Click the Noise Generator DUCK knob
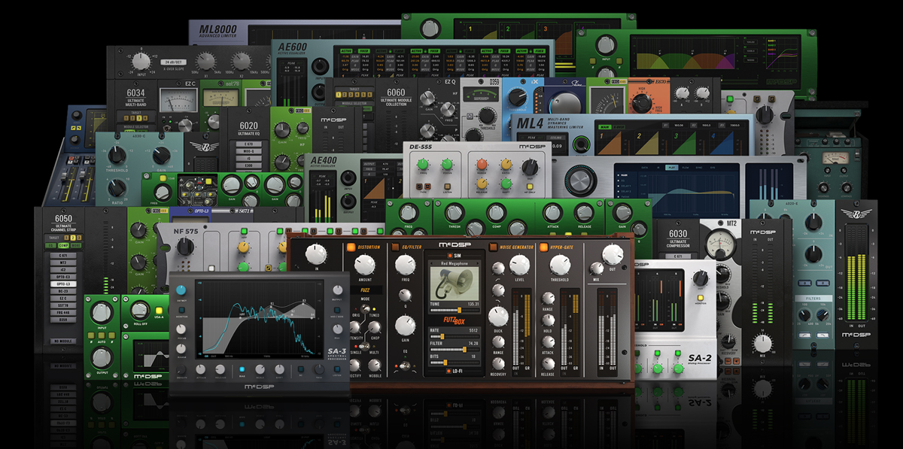The height and width of the screenshot is (449, 903). [497, 316]
